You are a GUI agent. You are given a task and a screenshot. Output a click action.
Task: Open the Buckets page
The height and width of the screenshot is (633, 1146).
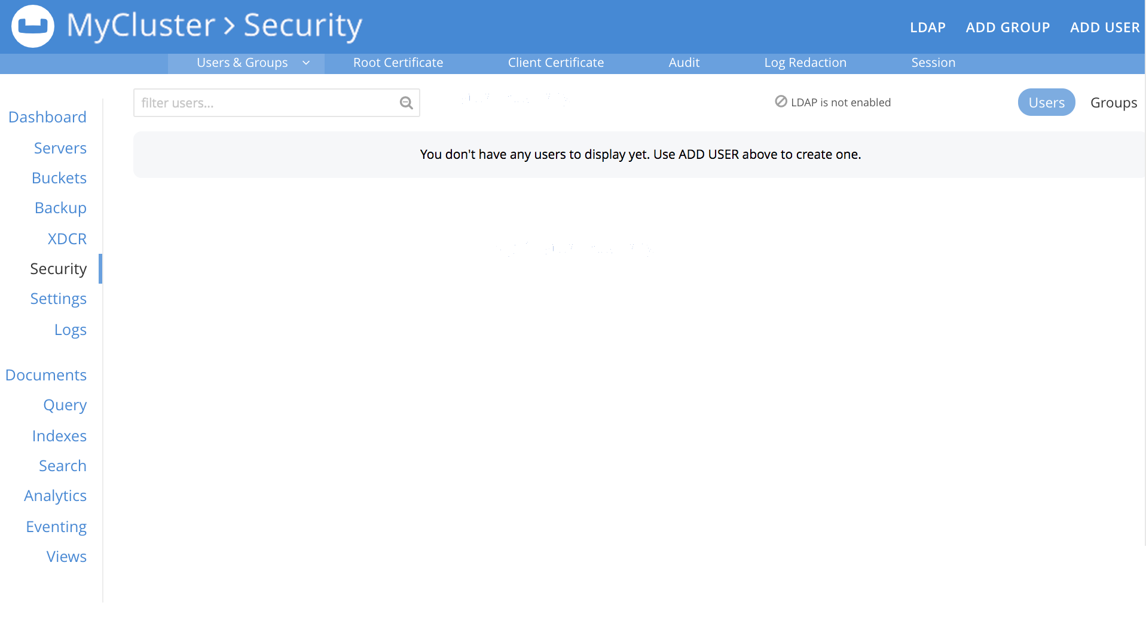pos(59,178)
